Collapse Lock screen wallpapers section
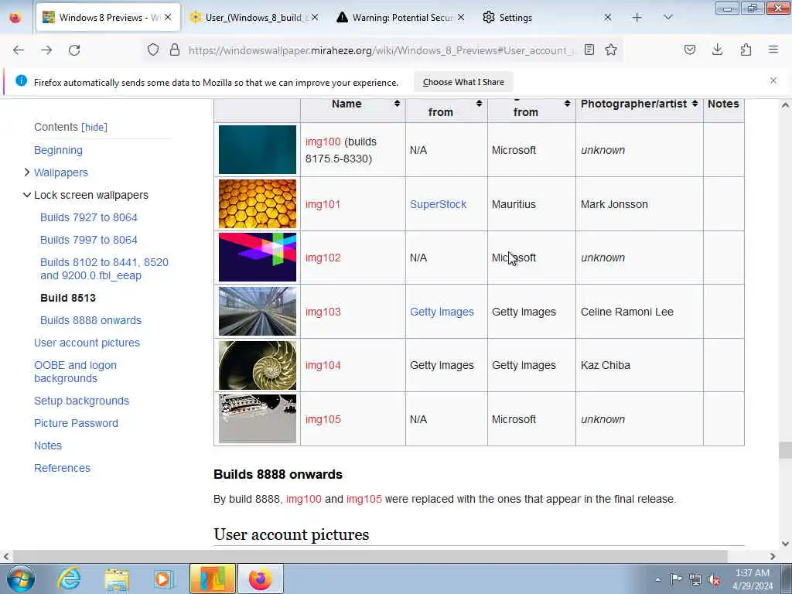Screen dimensions: 792x594 pos(27,195)
